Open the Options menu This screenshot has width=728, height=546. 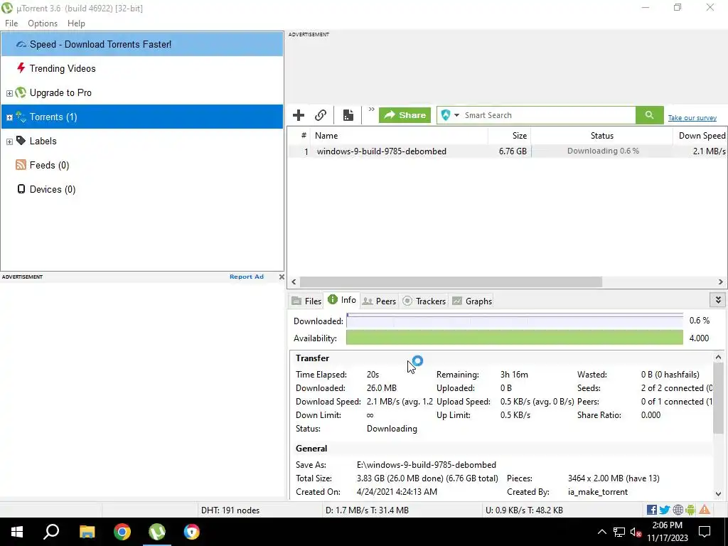tap(43, 23)
